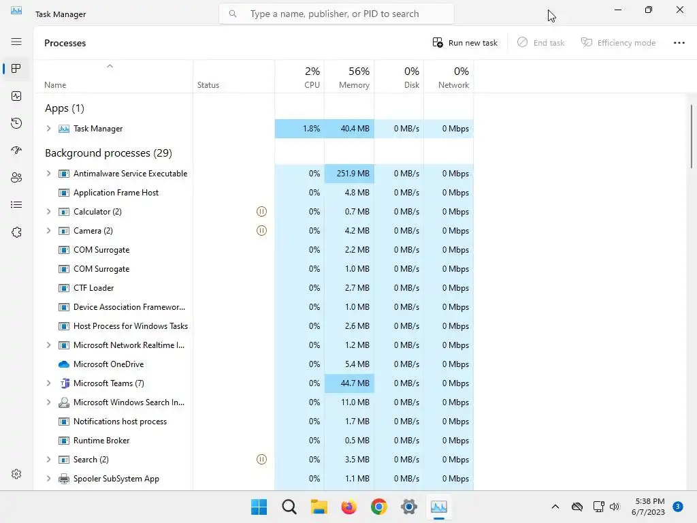Click the suspended status icon for Search
Image resolution: width=697 pixels, height=523 pixels.
[262, 460]
